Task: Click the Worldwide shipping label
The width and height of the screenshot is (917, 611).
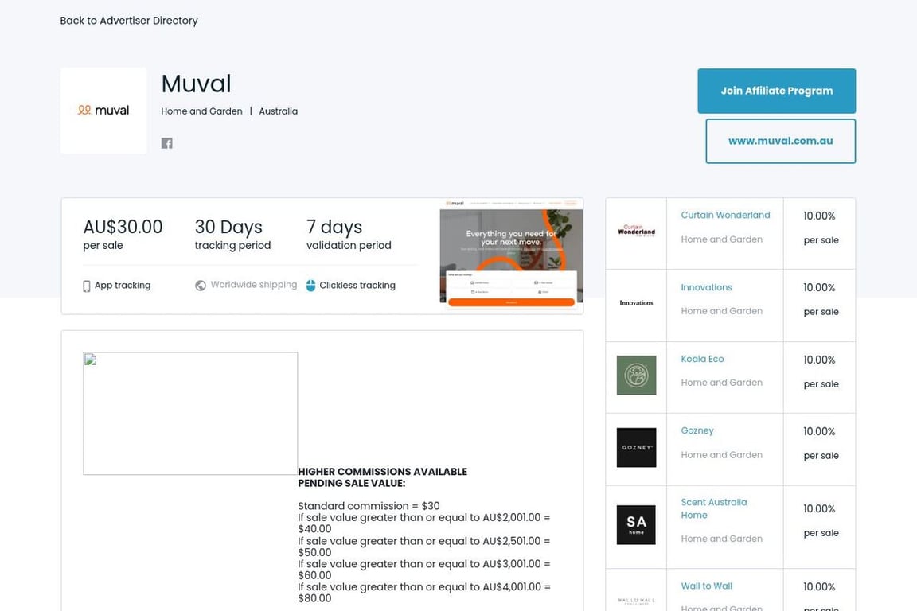Action: (x=254, y=285)
